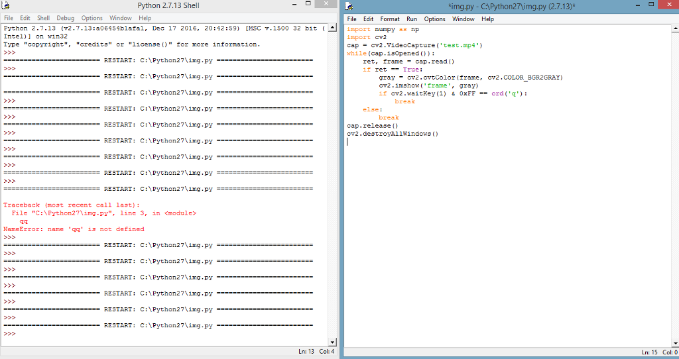Click the cv2.imshow('frame', gray) line
Image resolution: width=679 pixels, height=359 pixels.
(x=428, y=85)
